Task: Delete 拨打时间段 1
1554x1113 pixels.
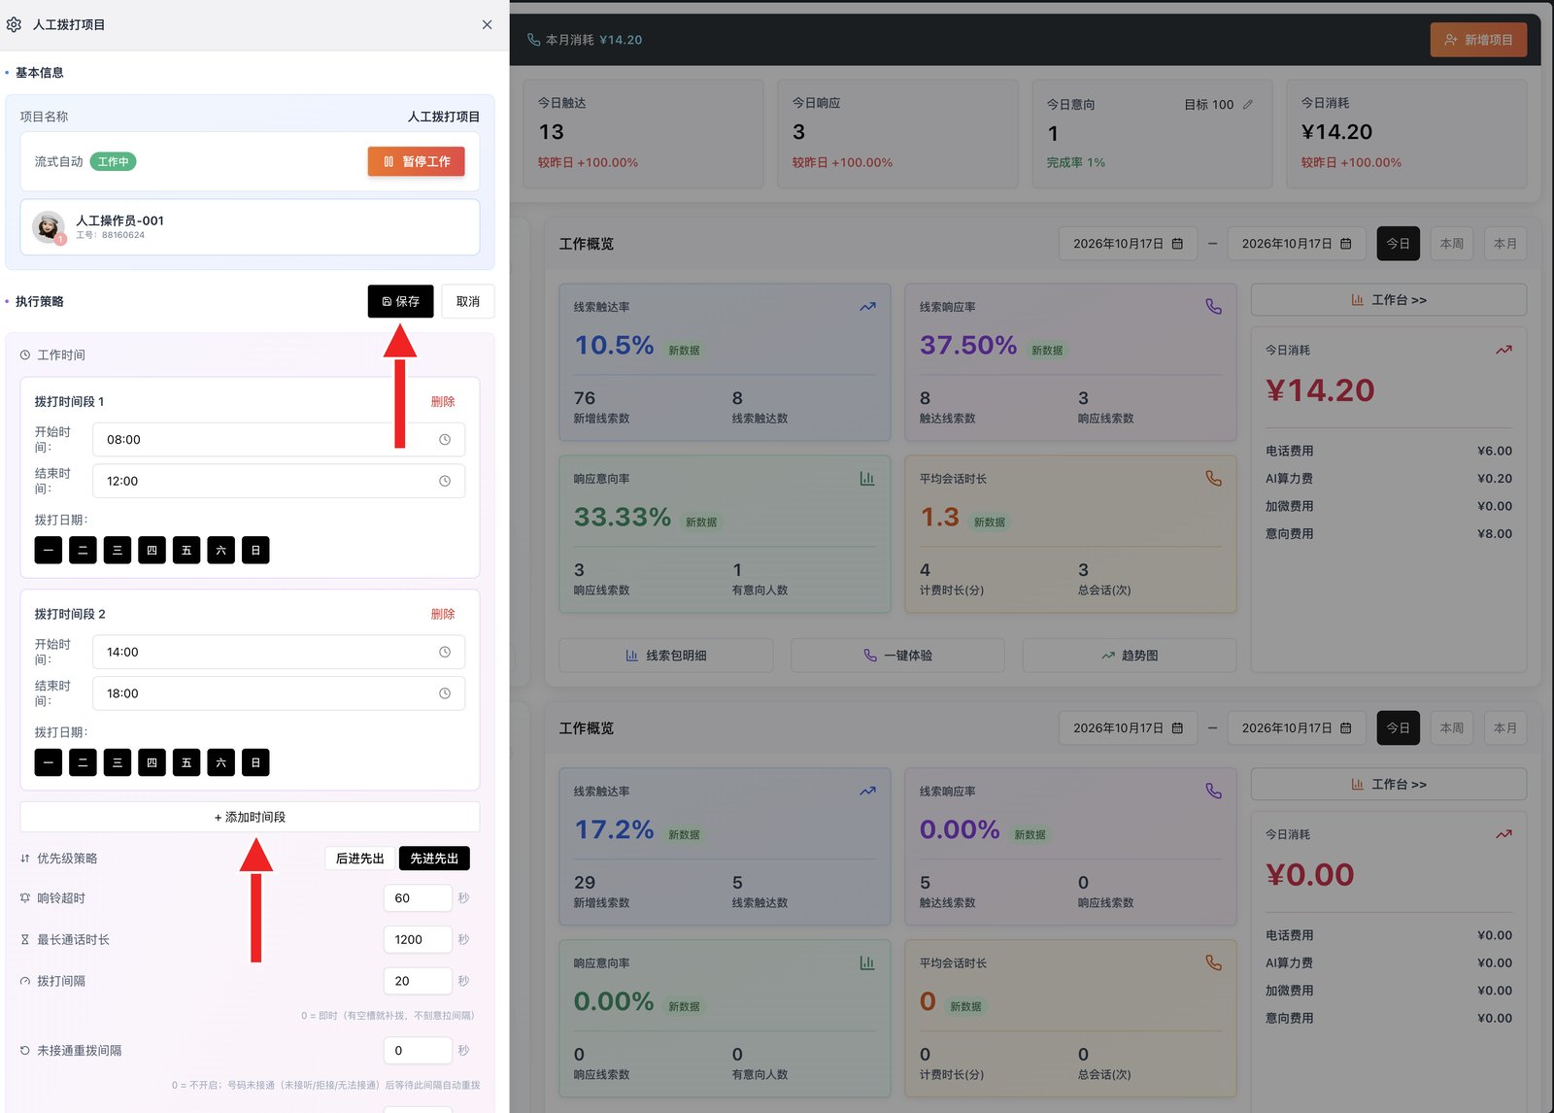Action: pos(443,401)
